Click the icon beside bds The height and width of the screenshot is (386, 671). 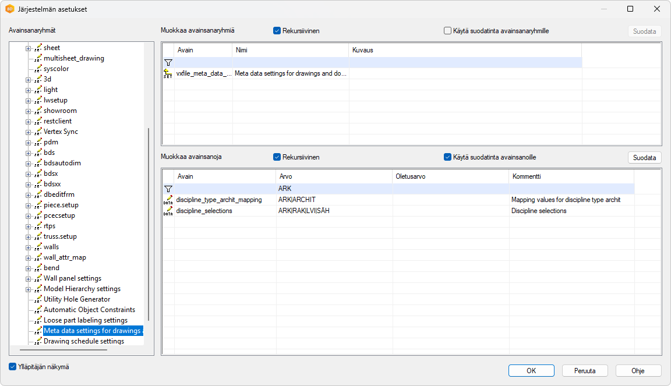[38, 153]
